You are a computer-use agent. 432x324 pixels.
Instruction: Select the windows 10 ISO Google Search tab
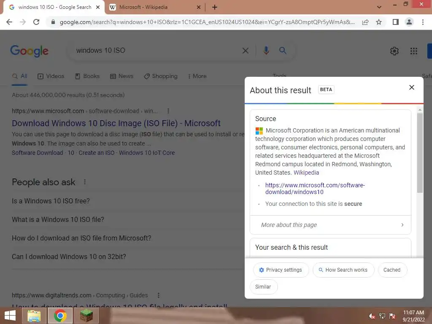[54, 7]
